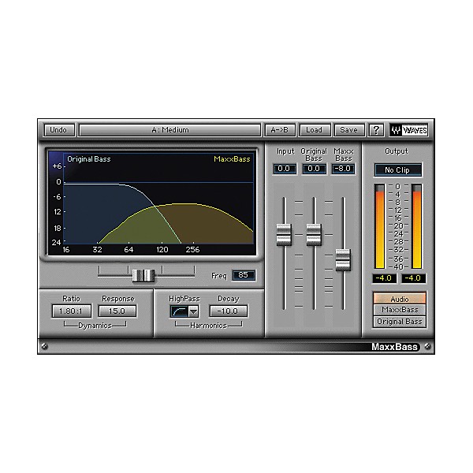473x473 pixels.
Task: Click the Load preset button
Action: pos(315,130)
